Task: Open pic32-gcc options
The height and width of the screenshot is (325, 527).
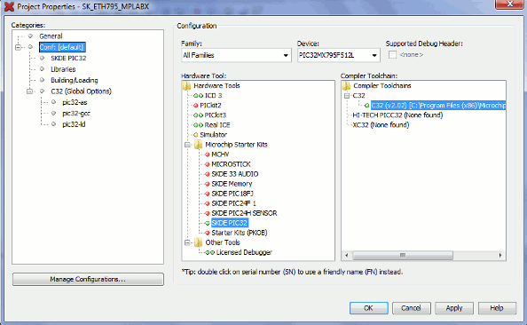Action: [x=76, y=114]
